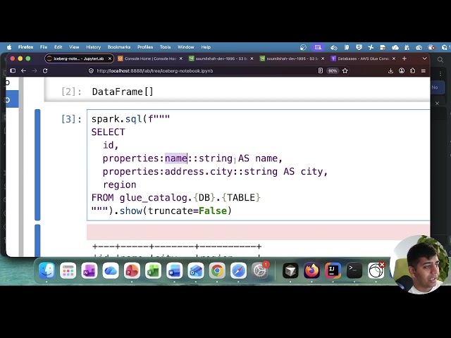Click the [3]: cell prompt
Screen dimensions: 451x338
[x=71, y=119]
